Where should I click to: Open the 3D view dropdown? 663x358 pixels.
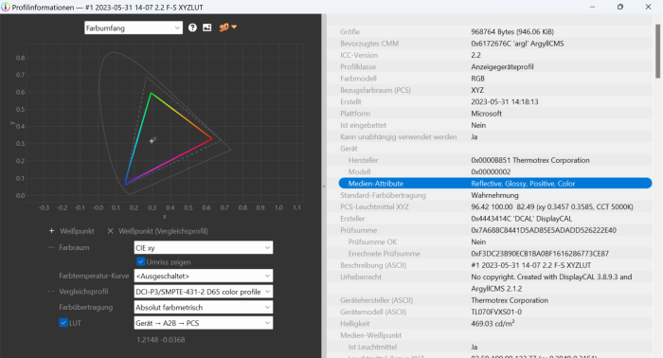pos(227,27)
